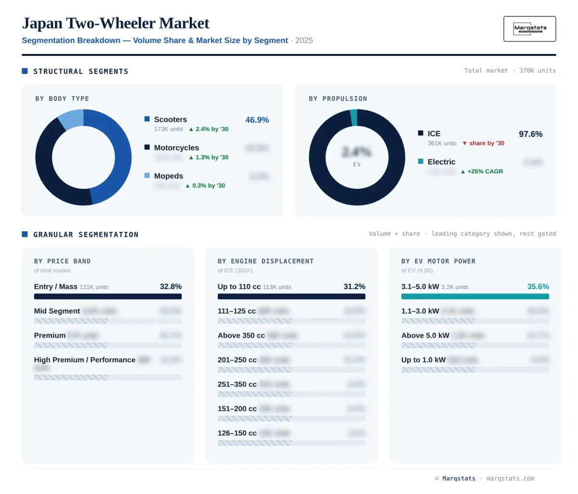Viewport: 578px width, 494px height.
Task: Click the 3.1–5.0 kW teal bar
Action: coord(475,296)
